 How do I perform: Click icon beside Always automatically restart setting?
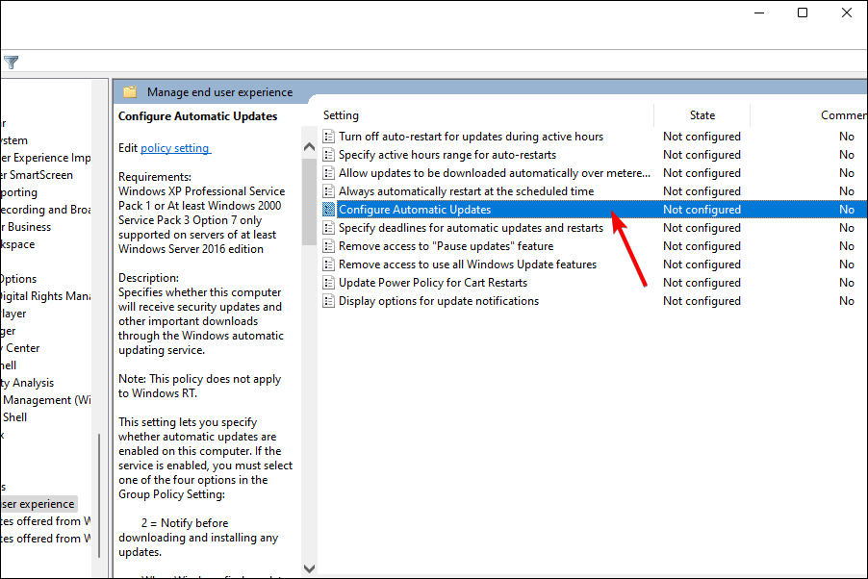(329, 191)
